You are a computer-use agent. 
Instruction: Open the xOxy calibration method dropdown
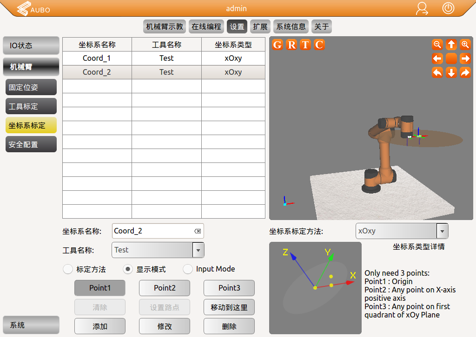[x=442, y=231]
